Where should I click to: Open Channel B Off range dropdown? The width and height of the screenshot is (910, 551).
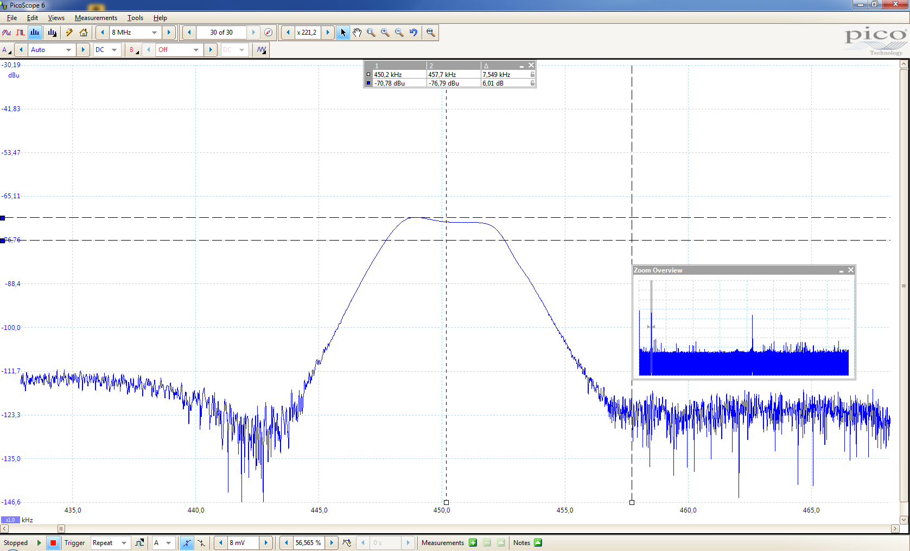[x=196, y=50]
